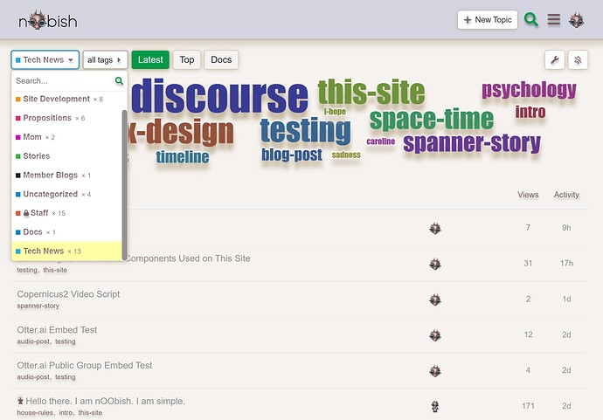The image size is (603, 420).
Task: Select Member Blogs category
Action: click(x=67, y=175)
